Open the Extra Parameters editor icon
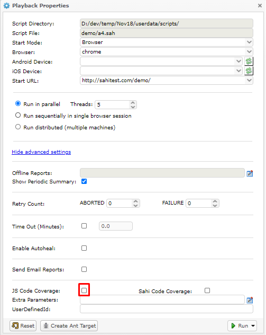Screen dimensions: 266x335 tap(250, 300)
